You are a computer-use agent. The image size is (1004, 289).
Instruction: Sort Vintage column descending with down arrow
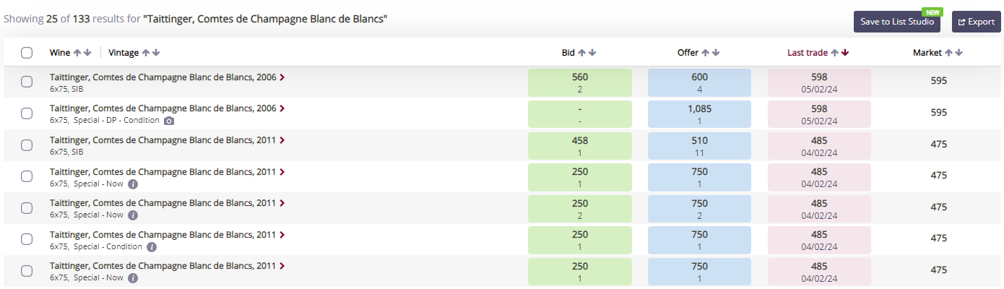point(156,53)
